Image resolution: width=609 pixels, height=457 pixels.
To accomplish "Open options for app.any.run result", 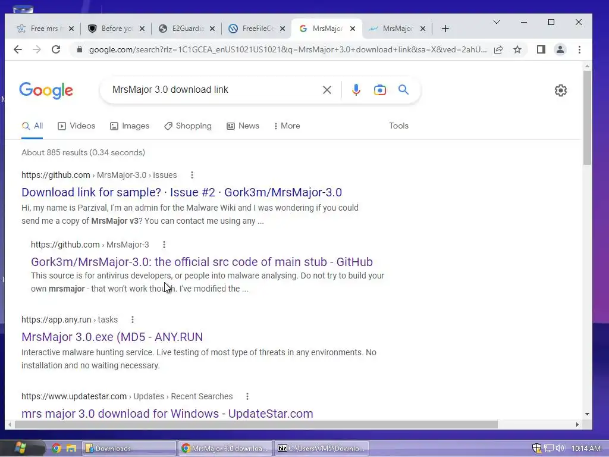I will [x=133, y=320].
